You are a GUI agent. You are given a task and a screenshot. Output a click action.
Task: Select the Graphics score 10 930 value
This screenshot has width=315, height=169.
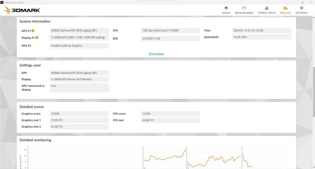[x=79, y=114]
